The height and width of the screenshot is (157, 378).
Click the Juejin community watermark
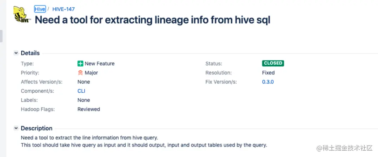[344, 148]
